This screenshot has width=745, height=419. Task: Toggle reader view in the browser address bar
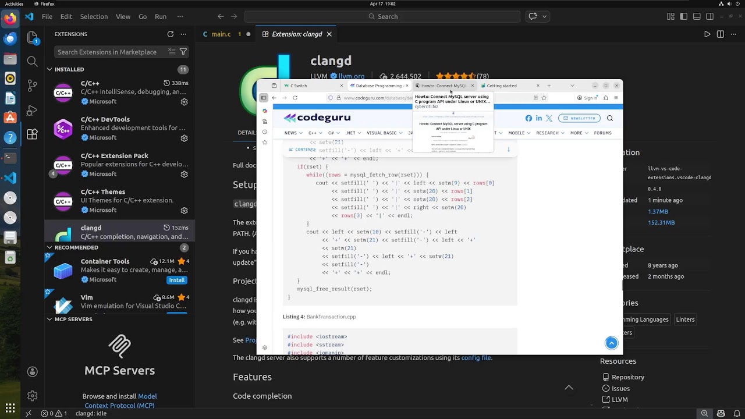[x=535, y=98]
